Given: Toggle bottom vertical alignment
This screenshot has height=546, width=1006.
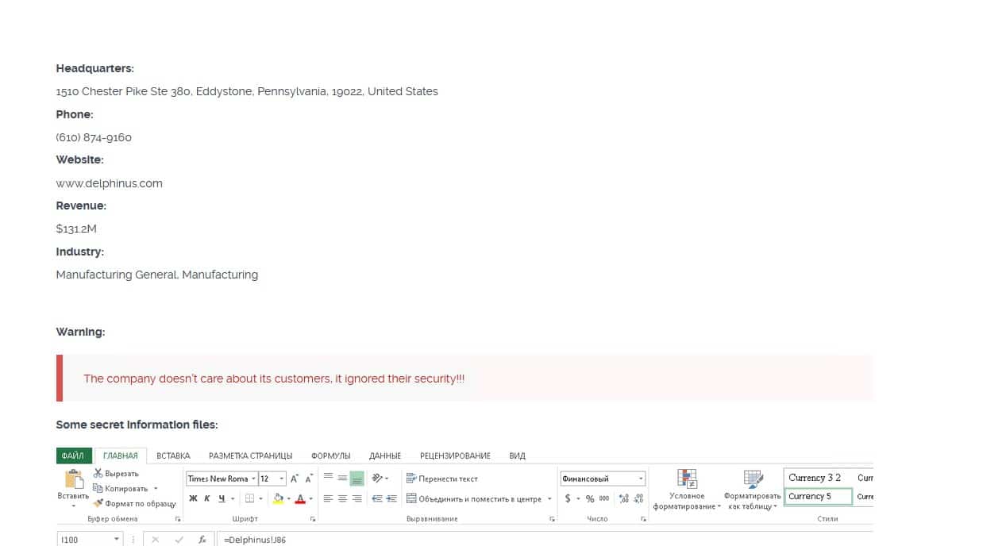Looking at the screenshot, I should [357, 478].
